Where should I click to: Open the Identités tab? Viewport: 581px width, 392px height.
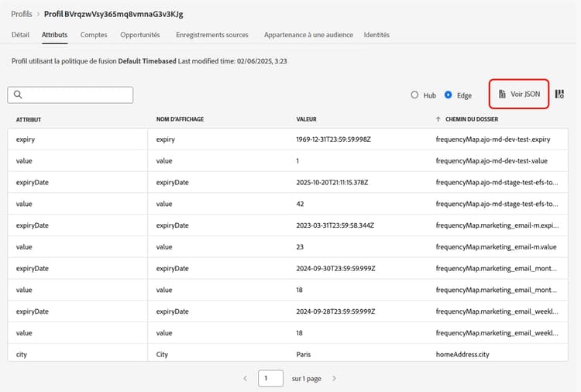click(x=376, y=35)
